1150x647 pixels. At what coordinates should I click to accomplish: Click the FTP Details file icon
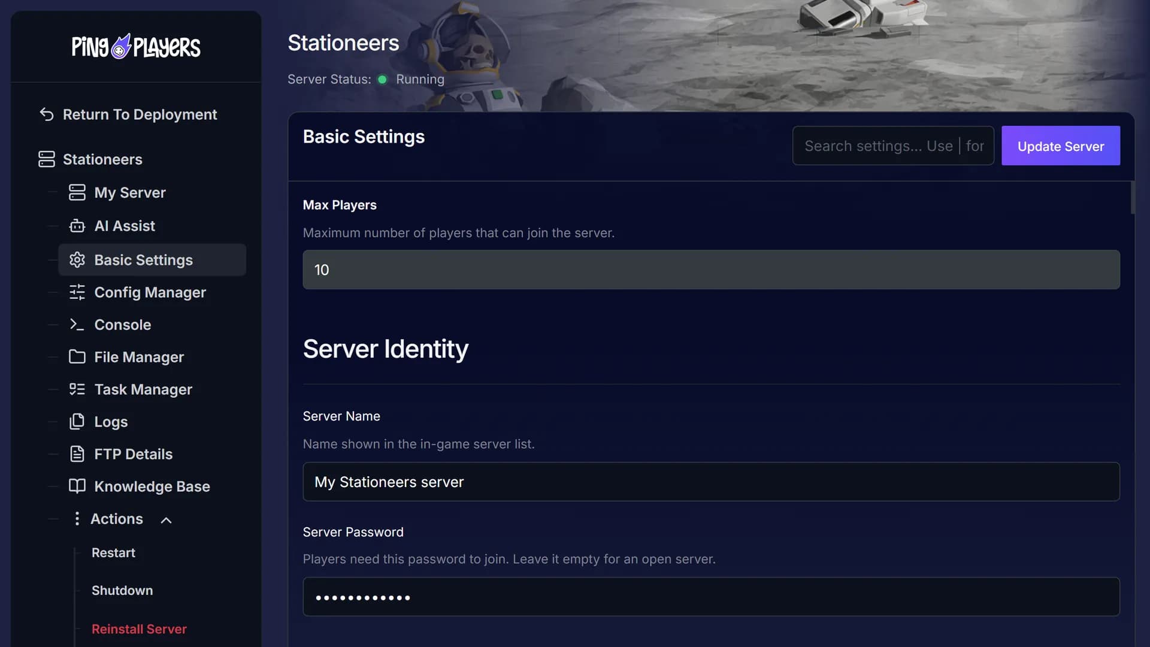[77, 454]
